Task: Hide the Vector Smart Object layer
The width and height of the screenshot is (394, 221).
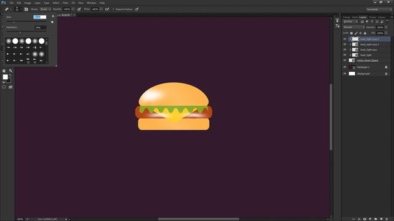Action: (345, 60)
